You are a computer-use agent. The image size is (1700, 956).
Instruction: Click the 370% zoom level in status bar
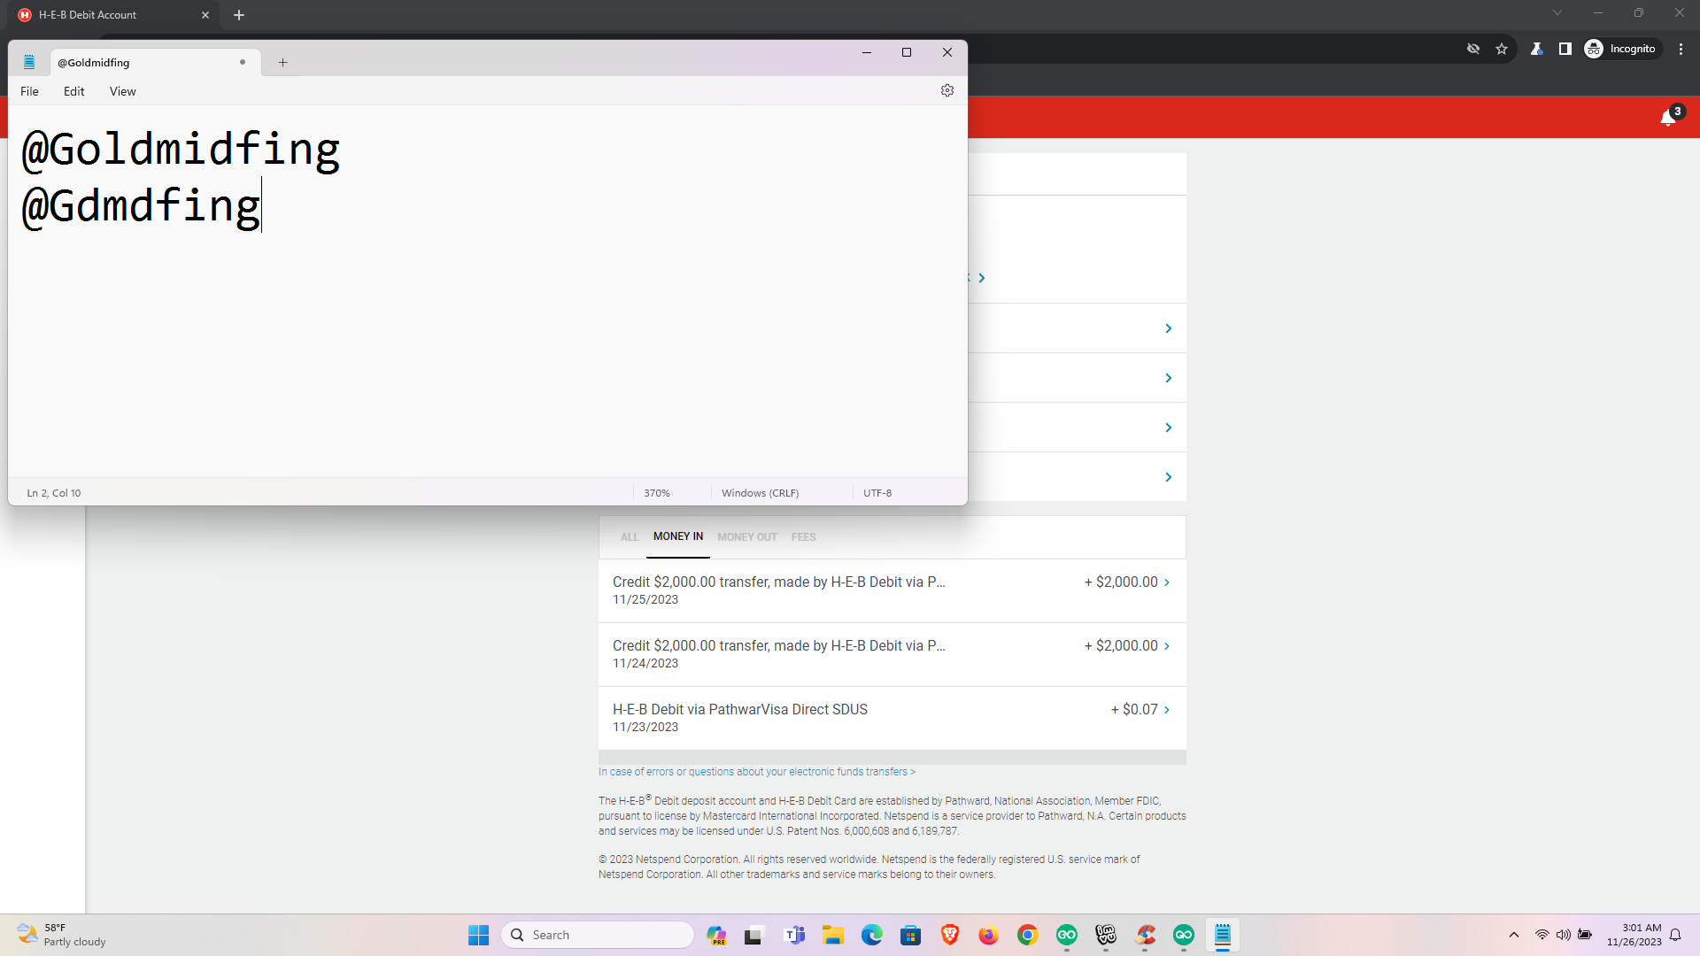click(x=657, y=493)
